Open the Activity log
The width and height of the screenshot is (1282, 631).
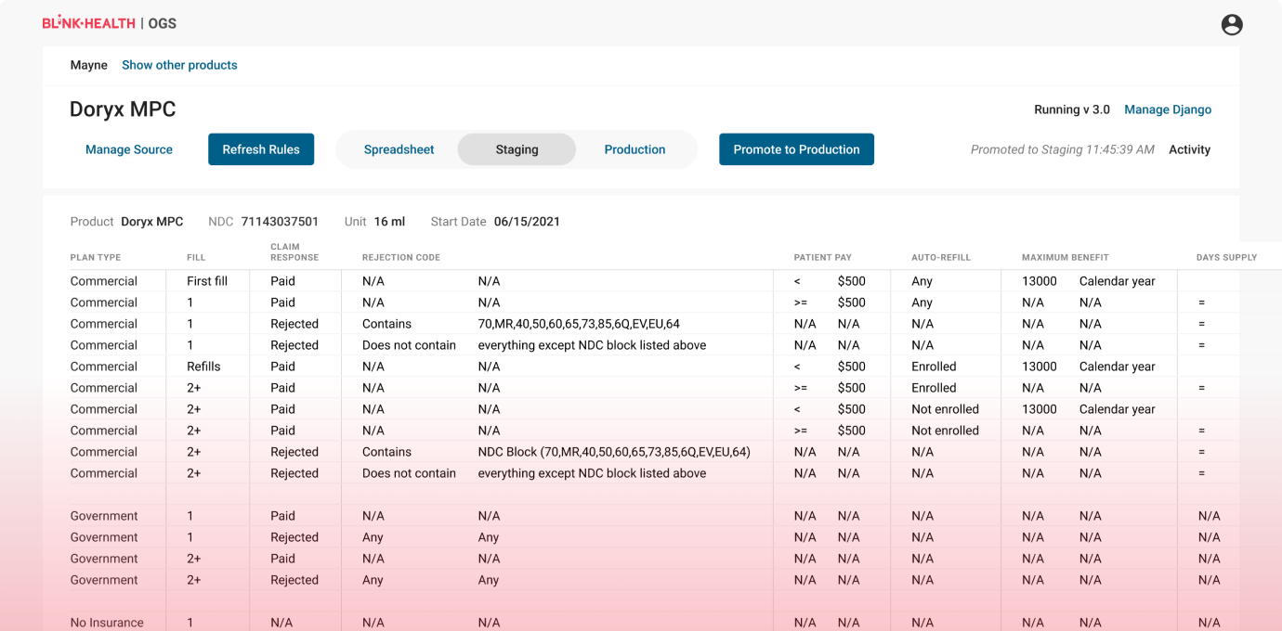click(1189, 149)
